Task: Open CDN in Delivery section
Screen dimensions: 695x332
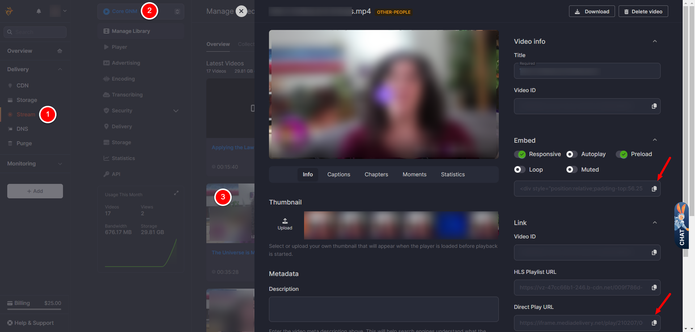Action: [22, 86]
